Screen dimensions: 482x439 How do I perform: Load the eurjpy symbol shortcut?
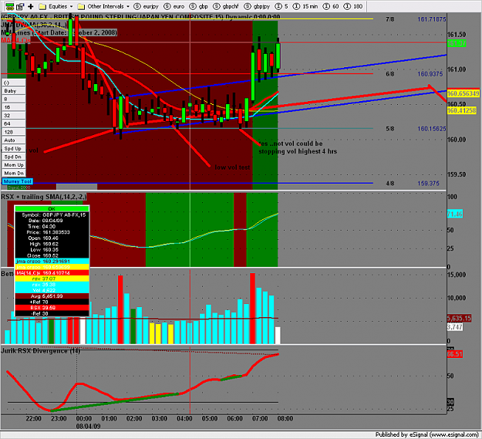[147, 6]
